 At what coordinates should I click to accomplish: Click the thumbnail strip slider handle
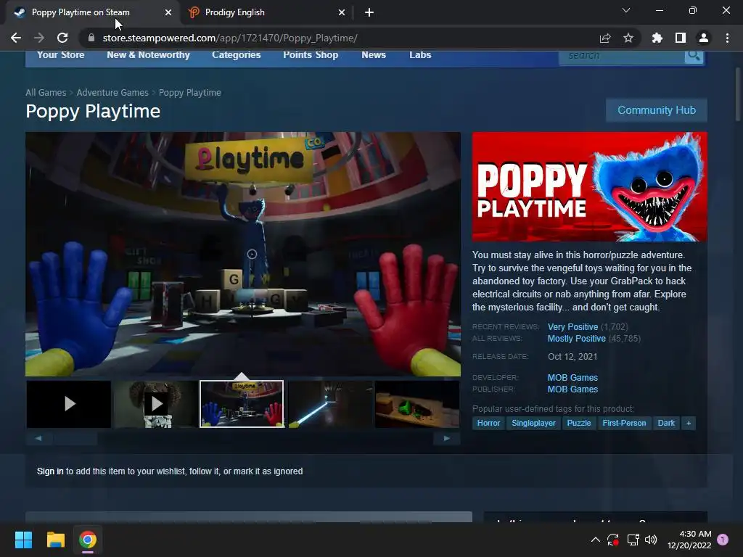75,438
